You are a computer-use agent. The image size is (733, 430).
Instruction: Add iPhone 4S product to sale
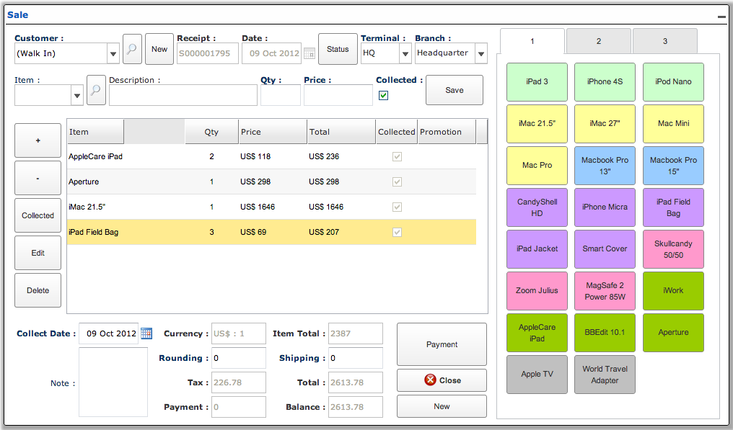[x=605, y=81]
